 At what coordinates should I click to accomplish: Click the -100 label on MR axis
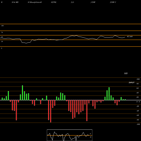(x=138, y=124)
